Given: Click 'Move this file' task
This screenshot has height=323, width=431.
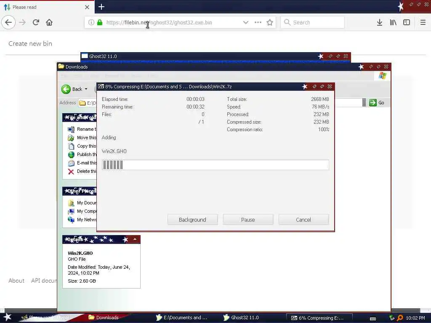Looking at the screenshot, I should tap(82, 138).
